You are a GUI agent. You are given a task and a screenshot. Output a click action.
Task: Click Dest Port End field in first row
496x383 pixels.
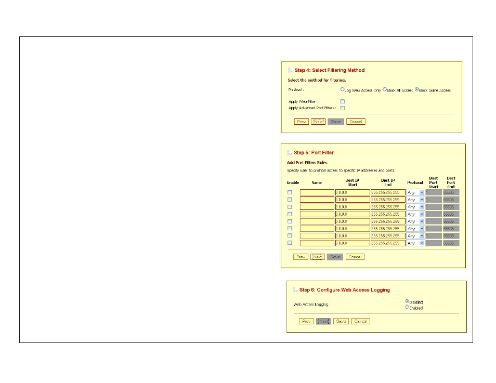click(451, 192)
